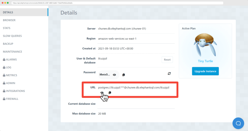Click the 20 MB max size value

102,114
